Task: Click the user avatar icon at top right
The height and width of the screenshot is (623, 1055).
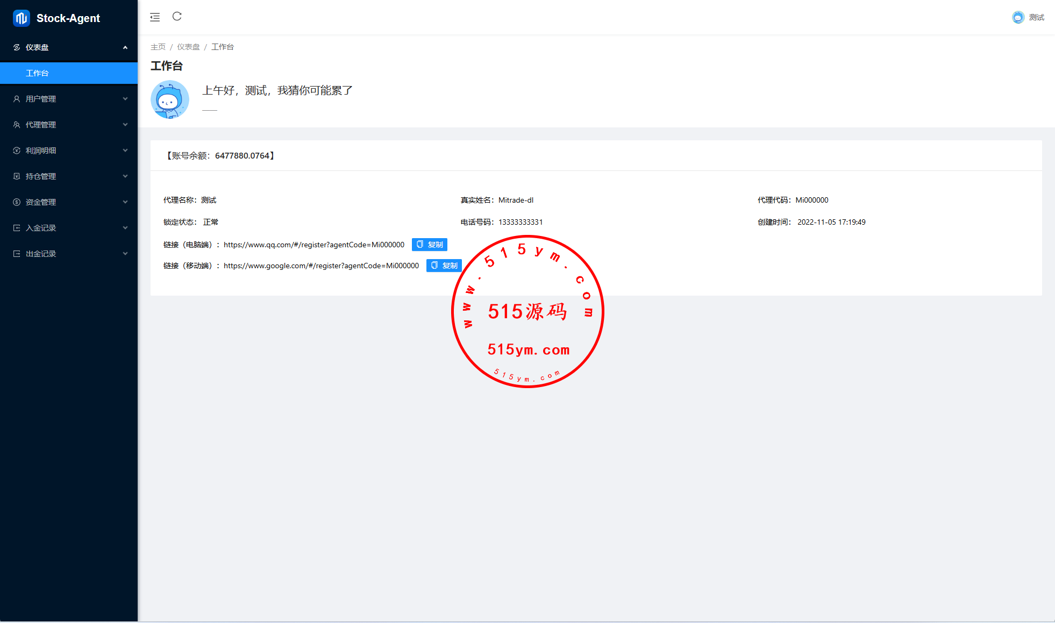Action: pyautogui.click(x=1017, y=17)
